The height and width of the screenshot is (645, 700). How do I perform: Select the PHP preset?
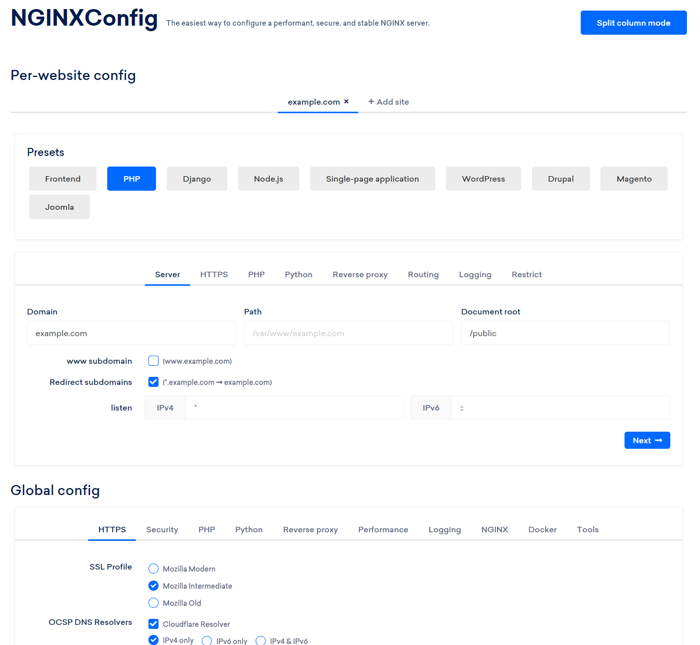pyautogui.click(x=131, y=179)
